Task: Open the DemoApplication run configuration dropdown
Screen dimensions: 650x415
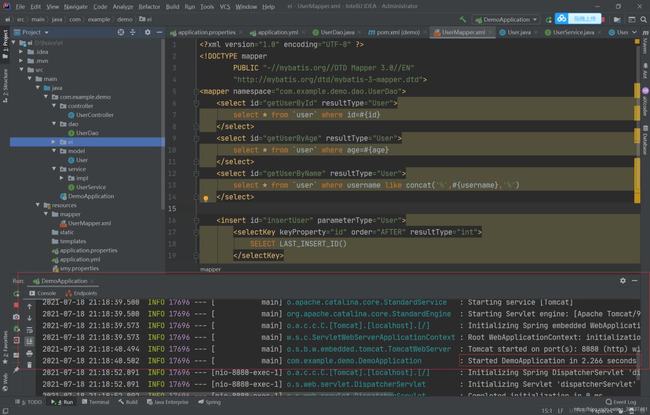Action: pyautogui.click(x=506, y=20)
